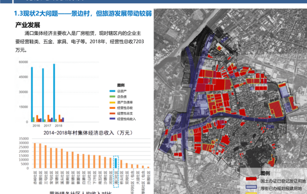This screenshot has width=307, height=194.
Task: Click the 35000 value on the lower chart axis
Action: [x=24, y=138]
